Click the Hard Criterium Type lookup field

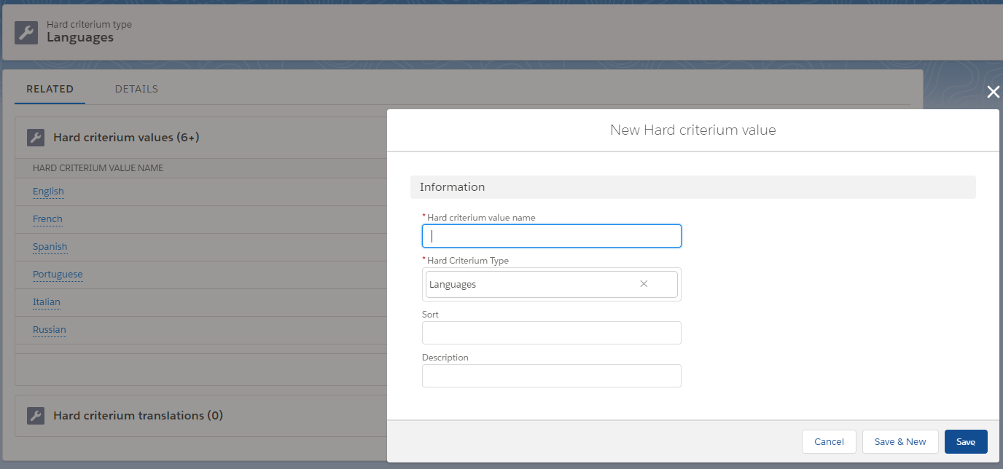tap(552, 285)
